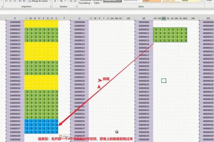This screenshot has height=142, width=214.
Task: Open the Format as Table dropdown
Action: pos(97,2)
